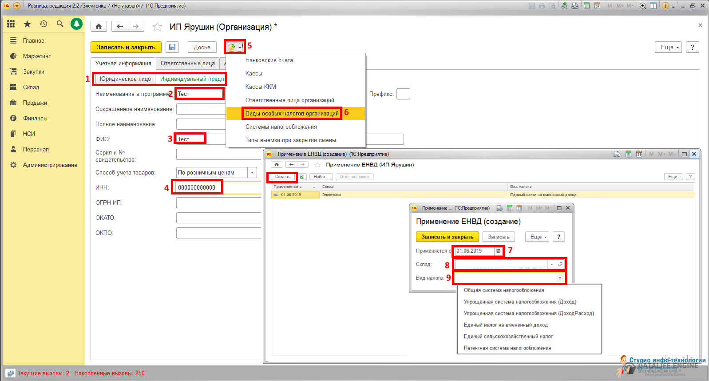Click calendar icon in date field
The height and width of the screenshot is (381, 709).
(498, 251)
